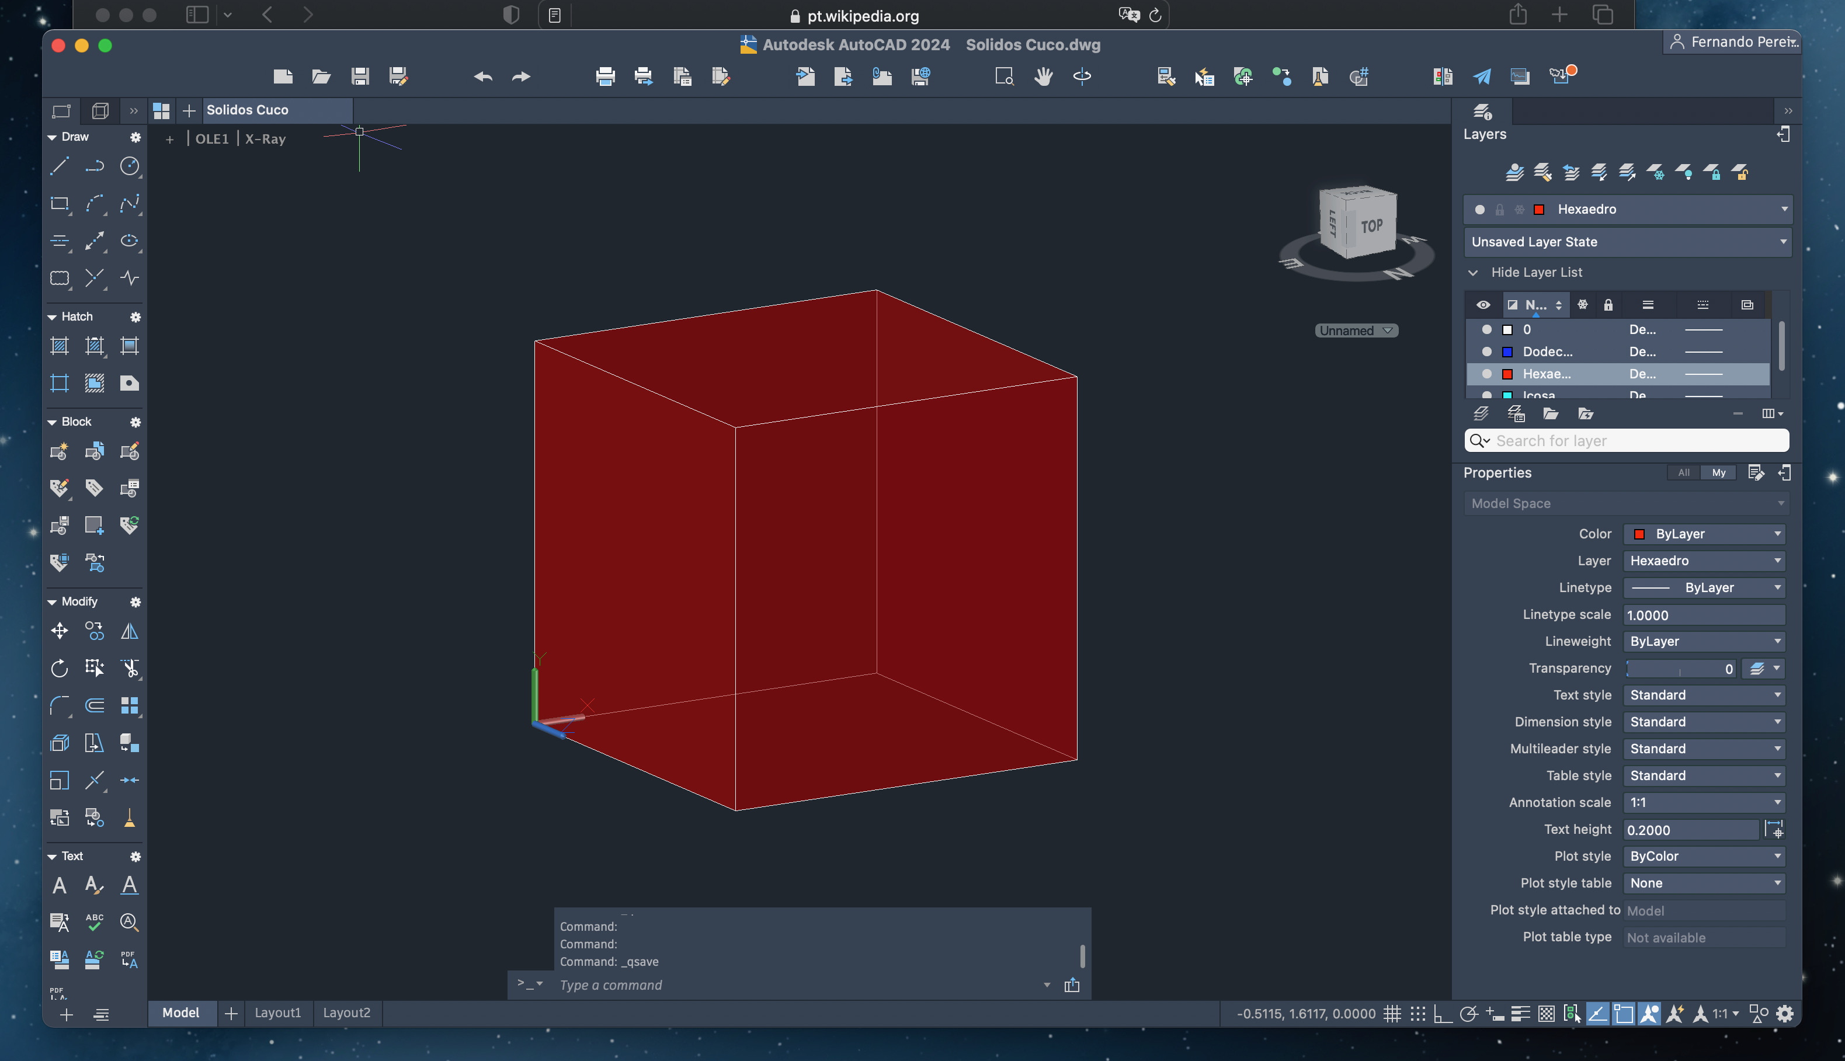Select the Array tool
The image size is (1845, 1061).
click(x=130, y=705)
